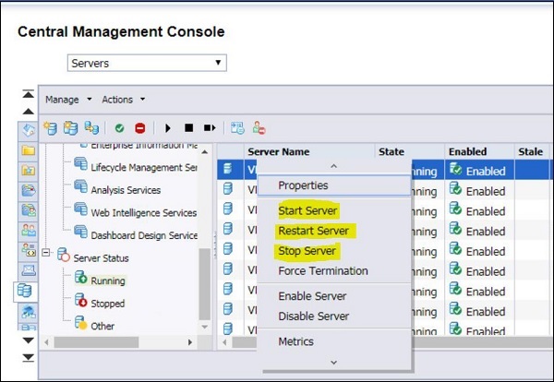
Task: Select Running under Server Status
Action: [x=108, y=280]
